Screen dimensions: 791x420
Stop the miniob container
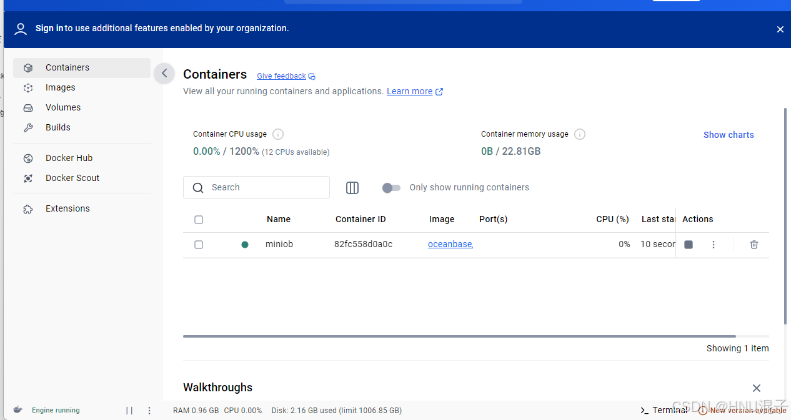point(688,245)
